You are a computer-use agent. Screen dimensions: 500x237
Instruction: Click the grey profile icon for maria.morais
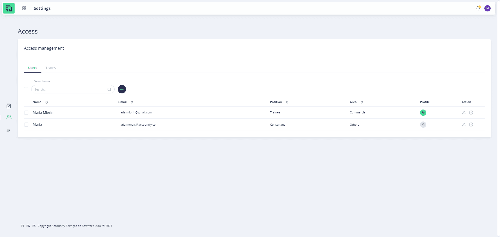coord(423,125)
